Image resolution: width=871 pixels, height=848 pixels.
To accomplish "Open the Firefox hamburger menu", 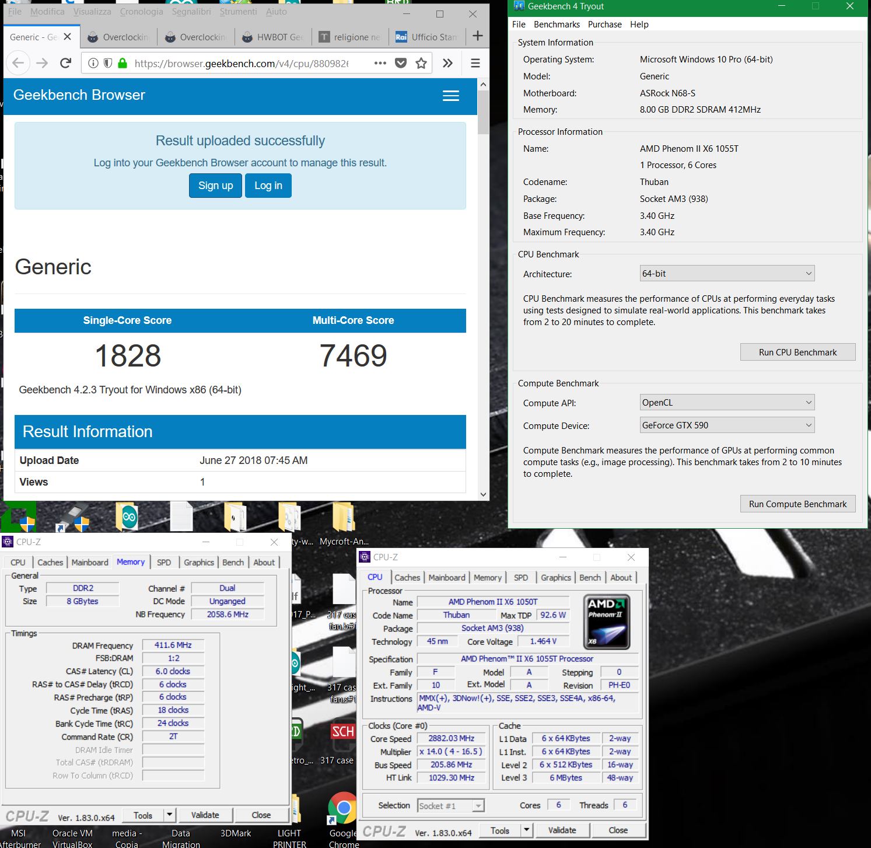I will click(475, 63).
